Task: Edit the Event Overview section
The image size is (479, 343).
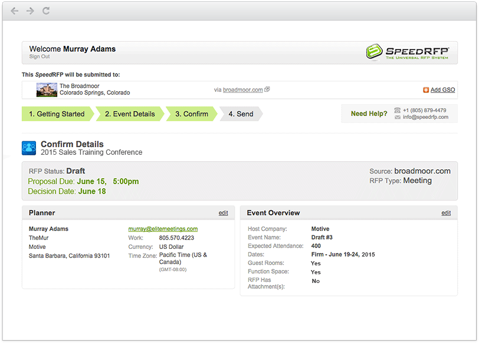Action: click(446, 213)
